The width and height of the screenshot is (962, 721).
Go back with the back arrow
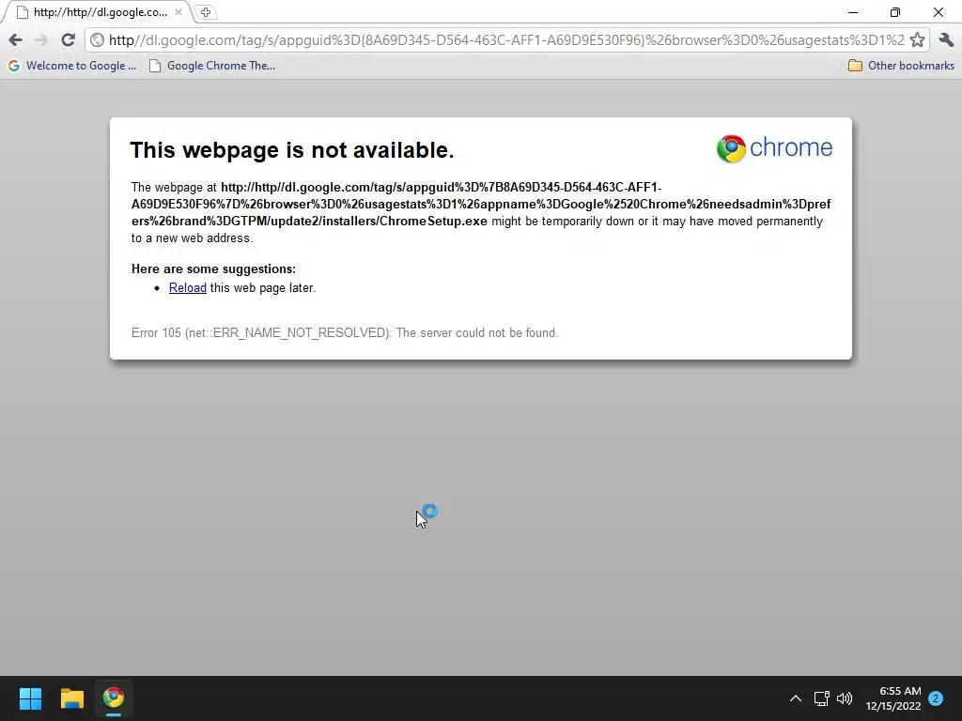pos(15,40)
